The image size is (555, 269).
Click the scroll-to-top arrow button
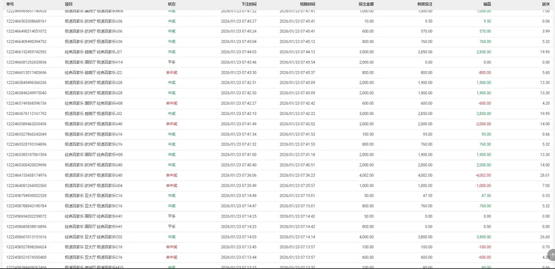tap(551, 254)
